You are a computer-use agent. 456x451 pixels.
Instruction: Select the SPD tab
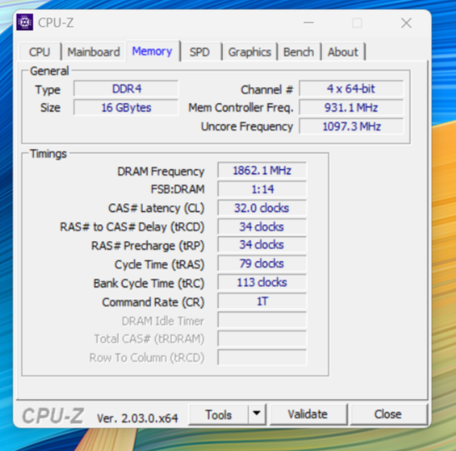pos(200,52)
